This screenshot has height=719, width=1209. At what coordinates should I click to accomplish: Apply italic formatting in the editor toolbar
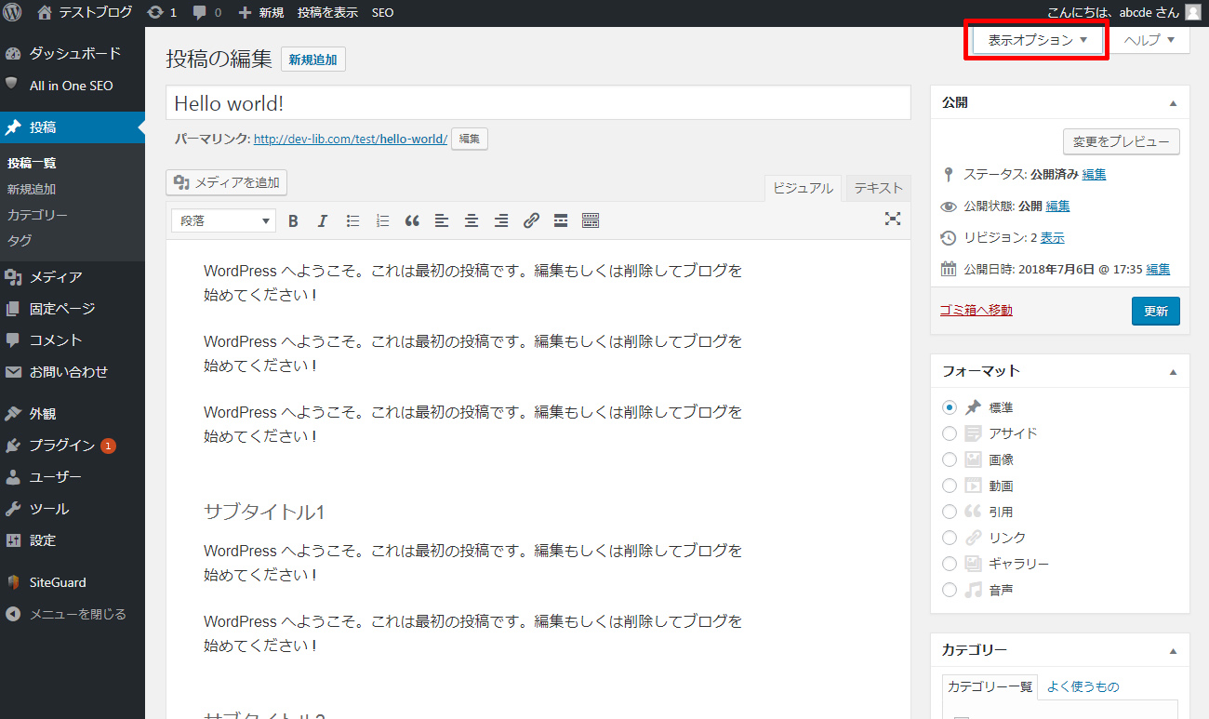pyautogui.click(x=323, y=220)
